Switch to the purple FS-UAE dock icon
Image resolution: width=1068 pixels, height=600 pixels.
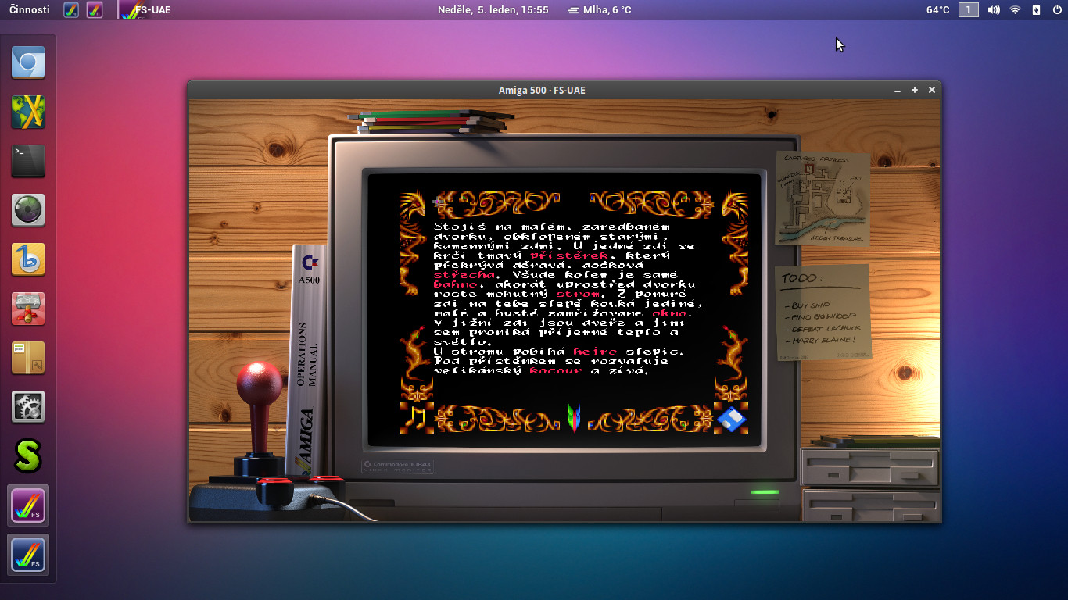point(28,505)
